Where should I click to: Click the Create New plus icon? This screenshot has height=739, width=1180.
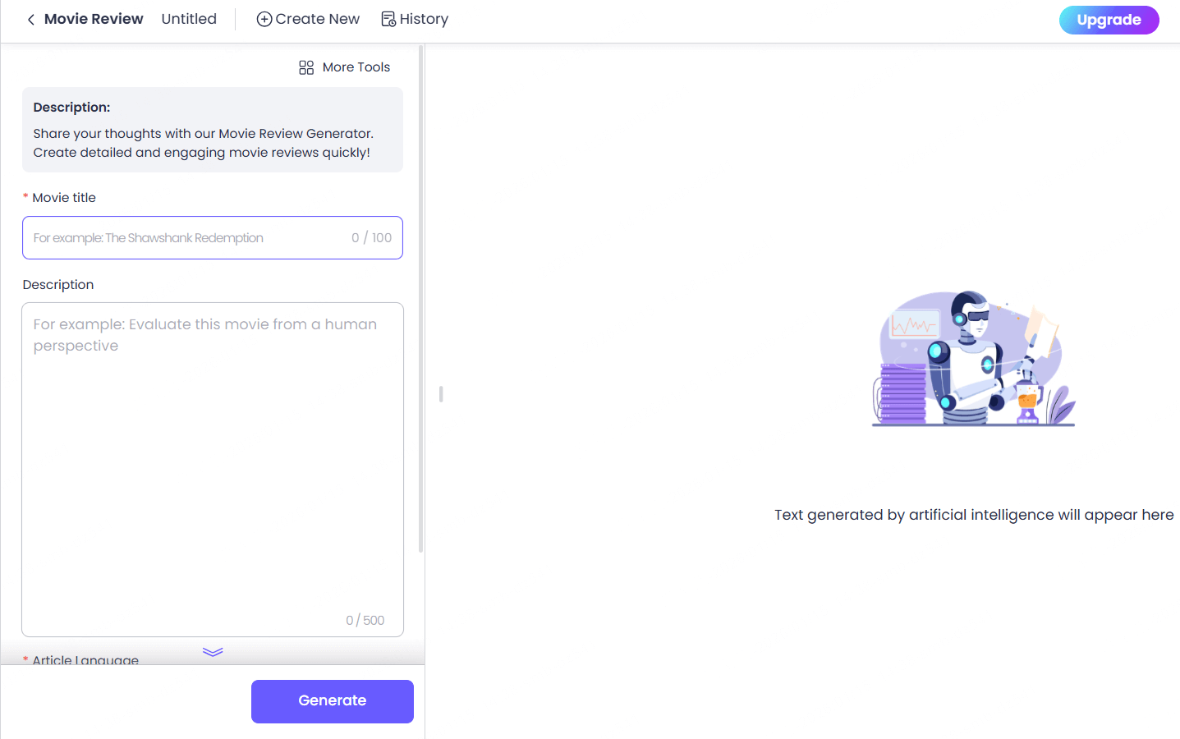(x=264, y=19)
